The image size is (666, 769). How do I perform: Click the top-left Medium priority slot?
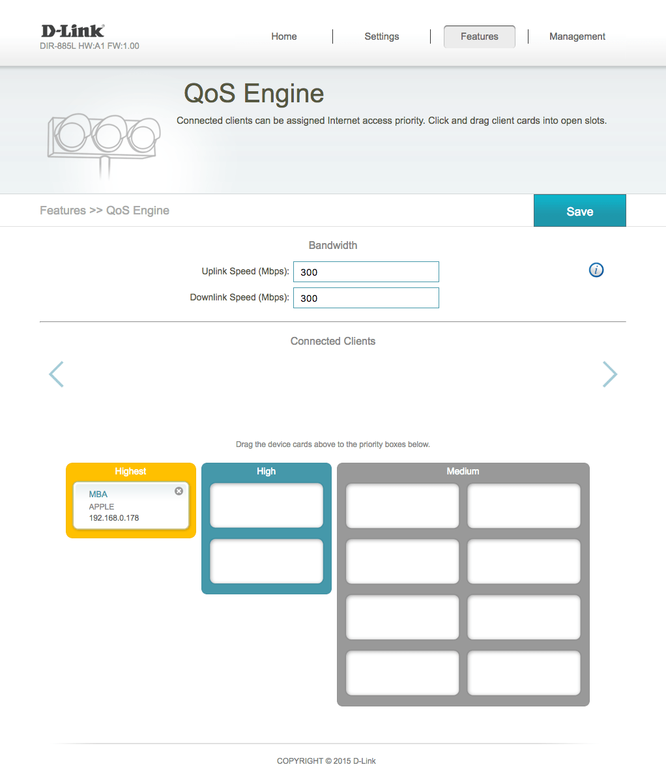point(402,505)
